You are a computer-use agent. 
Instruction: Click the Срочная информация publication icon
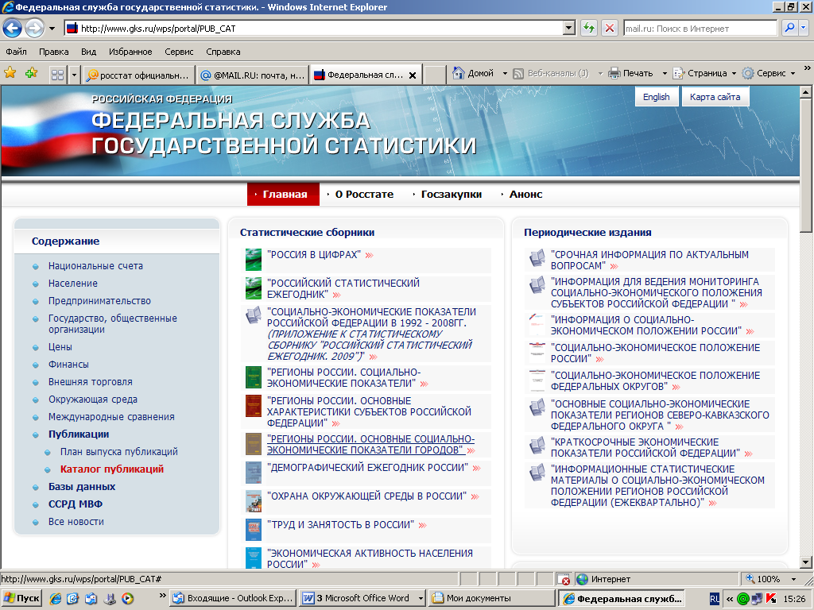[537, 258]
